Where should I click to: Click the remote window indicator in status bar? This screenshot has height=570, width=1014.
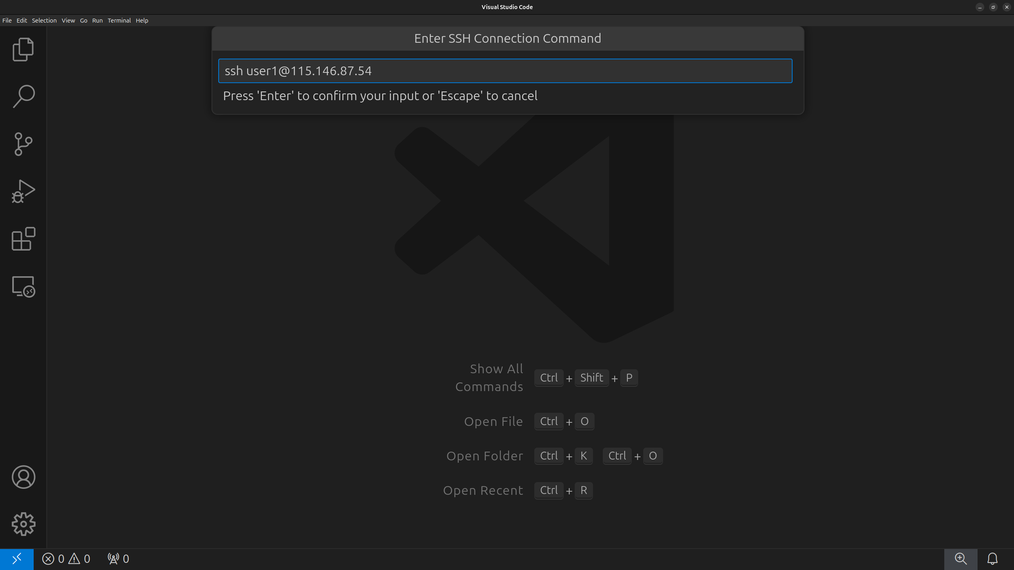[17, 559]
